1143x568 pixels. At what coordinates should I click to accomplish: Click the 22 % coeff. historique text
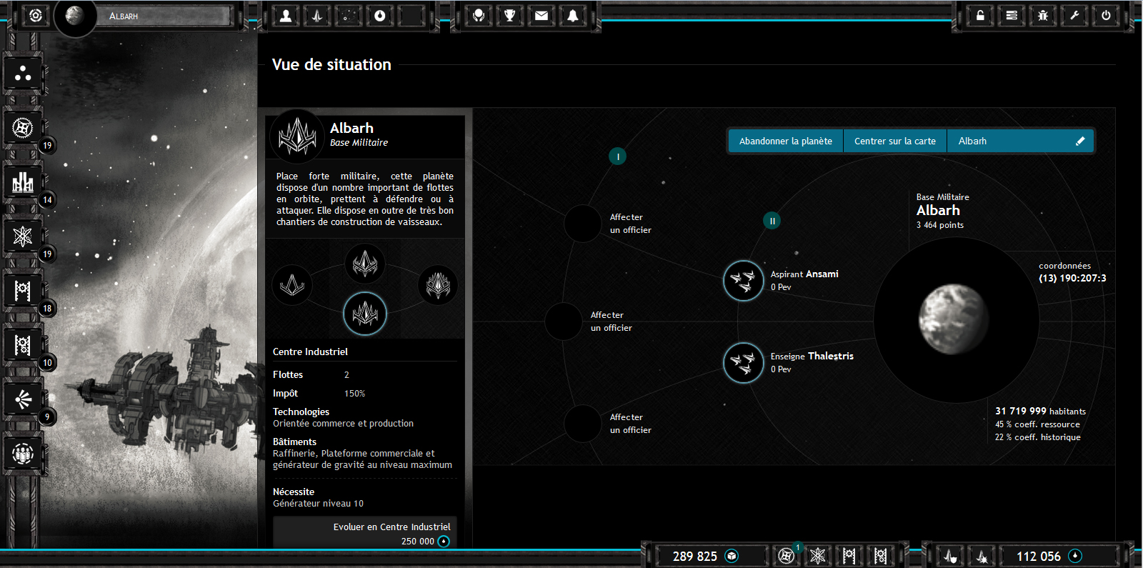tap(1037, 437)
